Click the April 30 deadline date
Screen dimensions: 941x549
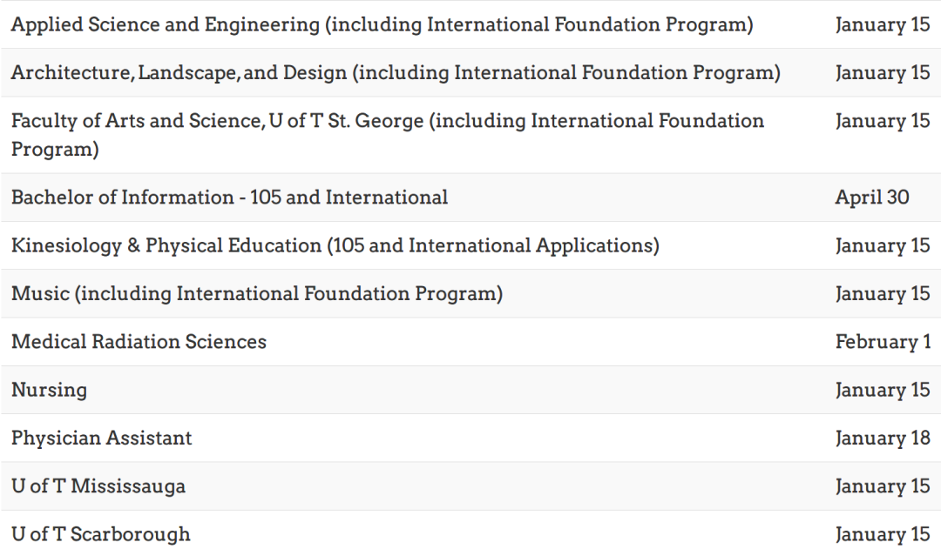tap(872, 198)
